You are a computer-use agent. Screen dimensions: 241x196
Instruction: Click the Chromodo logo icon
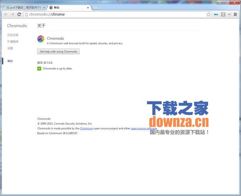(x=41, y=39)
